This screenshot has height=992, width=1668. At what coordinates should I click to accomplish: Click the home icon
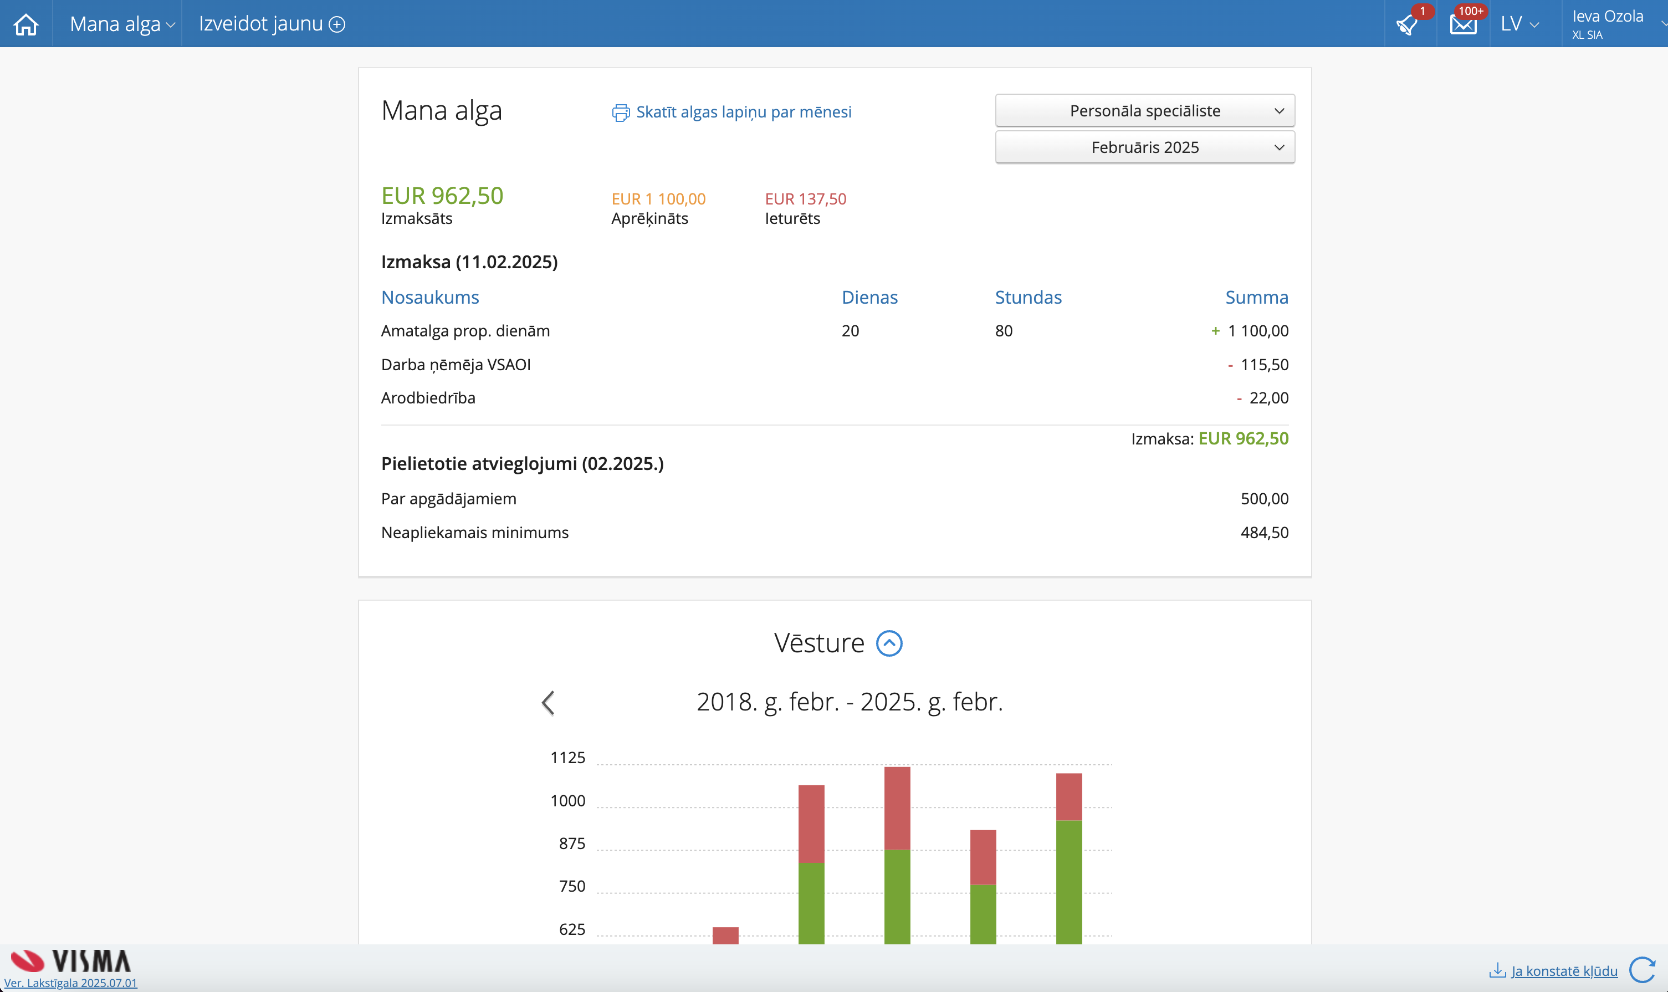click(26, 24)
